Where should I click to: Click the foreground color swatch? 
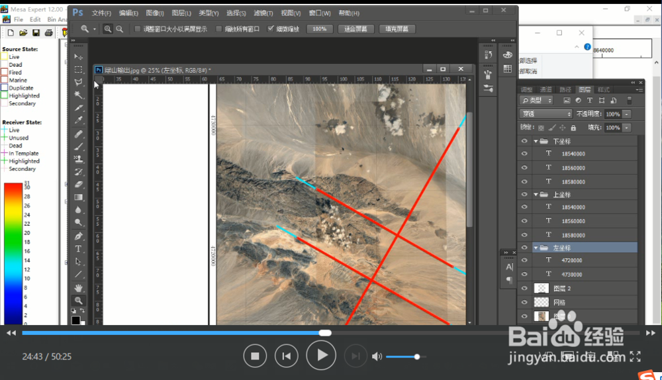point(75,320)
